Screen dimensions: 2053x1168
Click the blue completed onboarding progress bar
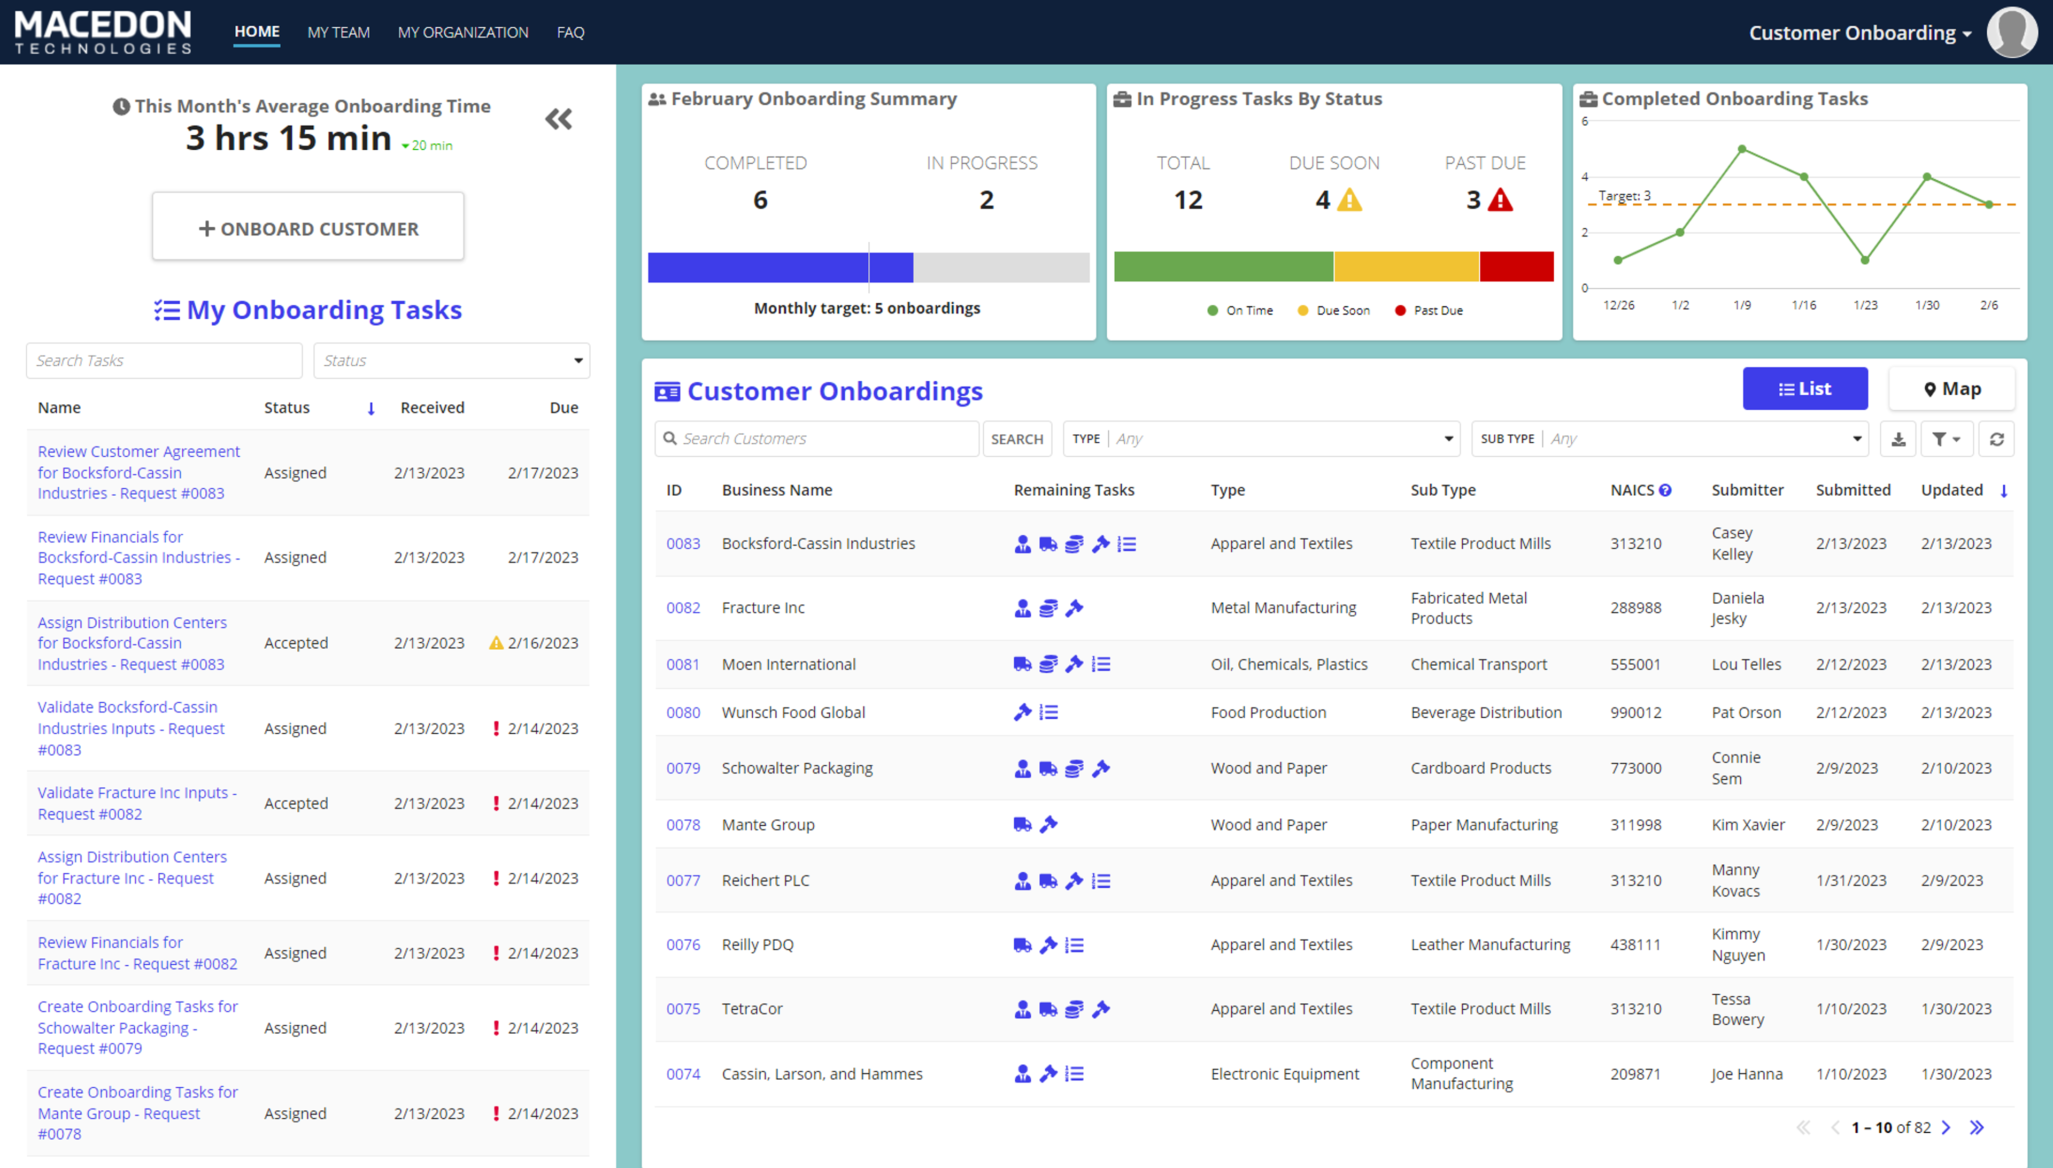[x=781, y=267]
